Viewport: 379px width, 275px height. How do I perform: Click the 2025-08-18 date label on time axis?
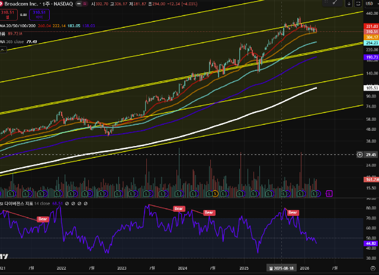[282, 268]
